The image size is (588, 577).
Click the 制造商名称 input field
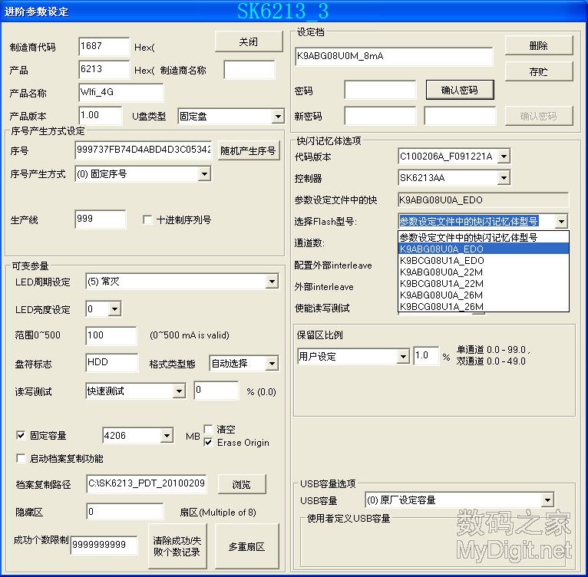click(x=249, y=70)
